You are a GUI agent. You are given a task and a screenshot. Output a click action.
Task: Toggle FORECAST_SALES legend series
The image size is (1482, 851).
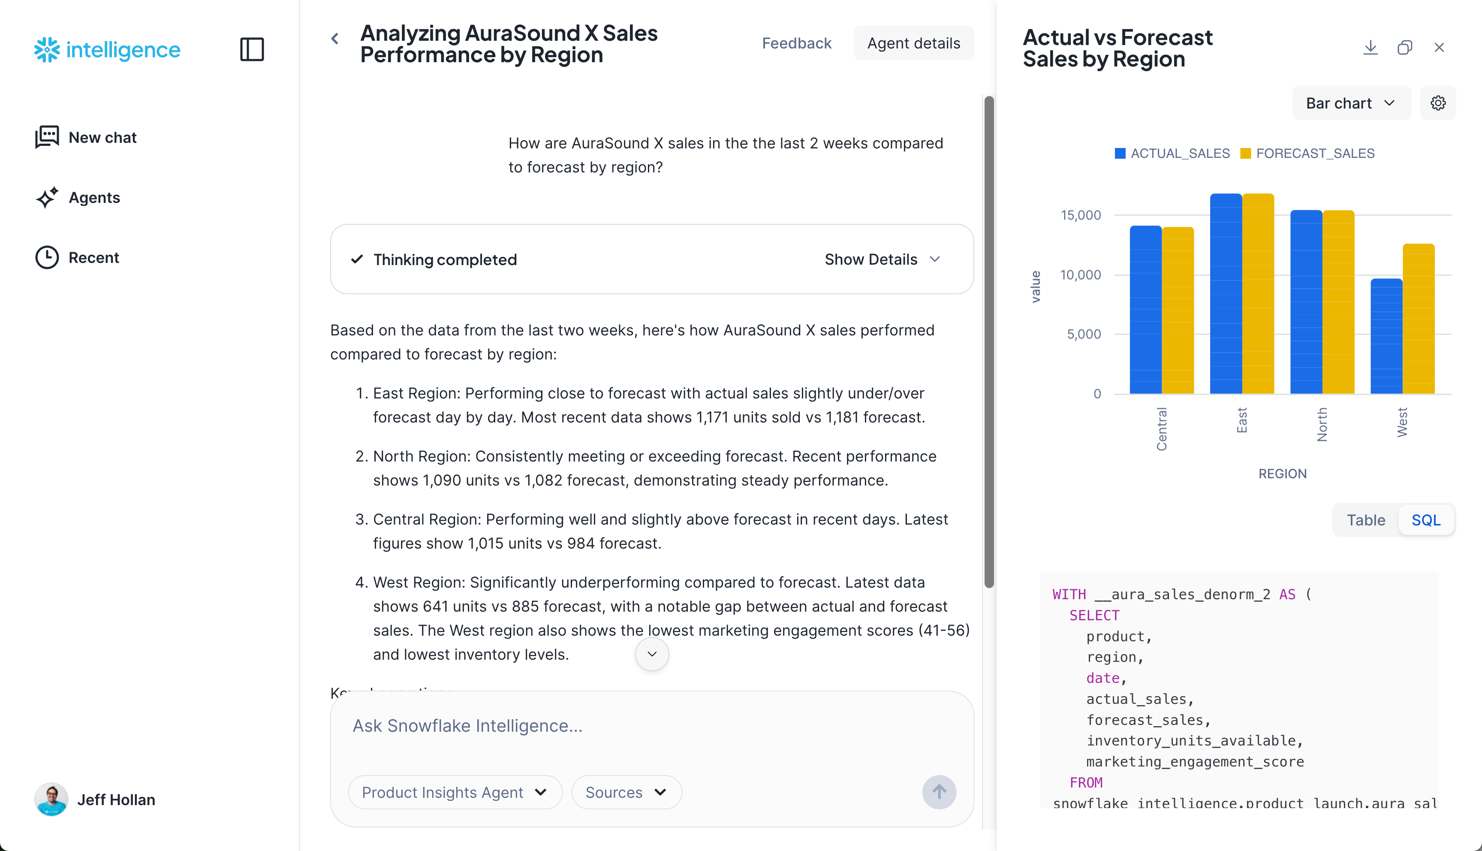click(1307, 153)
